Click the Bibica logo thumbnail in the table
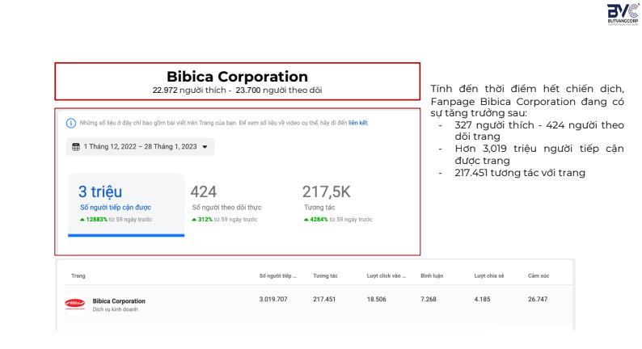 (75, 303)
